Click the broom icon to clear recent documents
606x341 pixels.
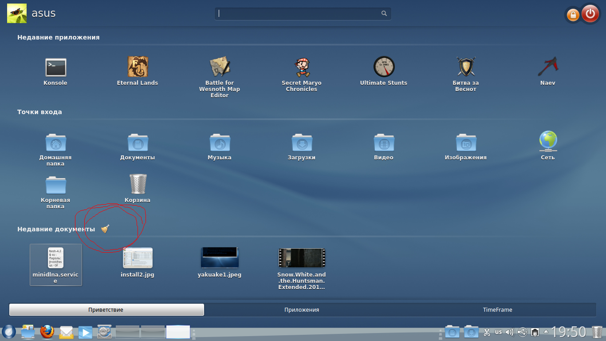[105, 229]
